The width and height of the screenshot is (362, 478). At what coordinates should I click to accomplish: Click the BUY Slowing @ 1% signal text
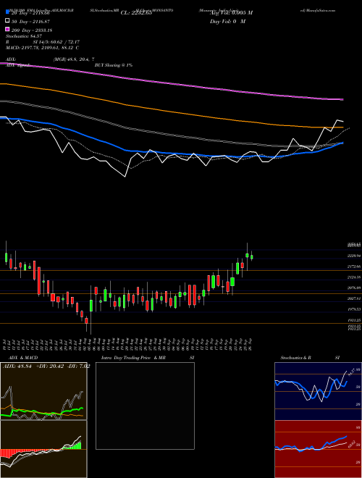(114, 65)
